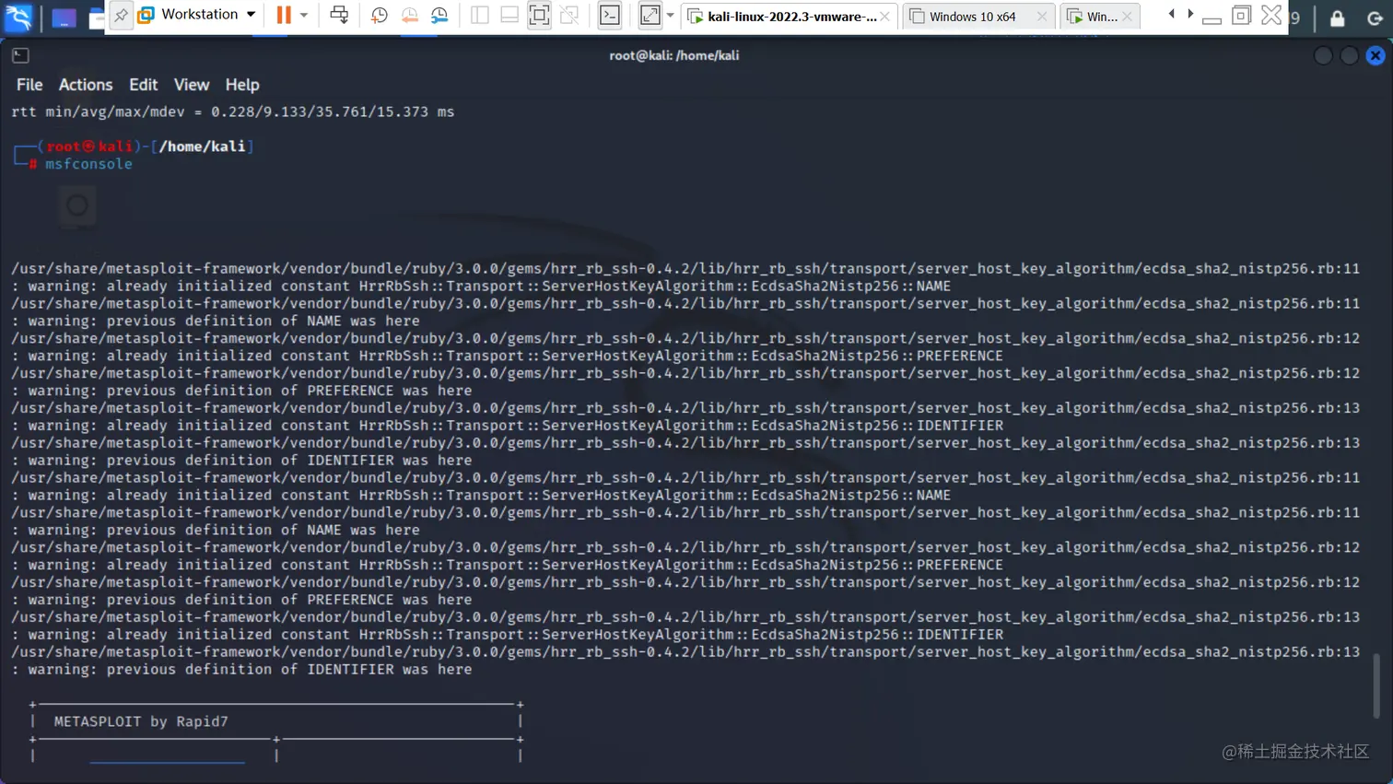Open the Kali dragon applications menu

click(x=18, y=17)
